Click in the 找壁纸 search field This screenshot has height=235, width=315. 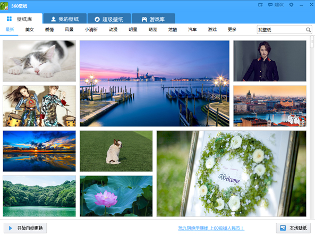pos(281,30)
